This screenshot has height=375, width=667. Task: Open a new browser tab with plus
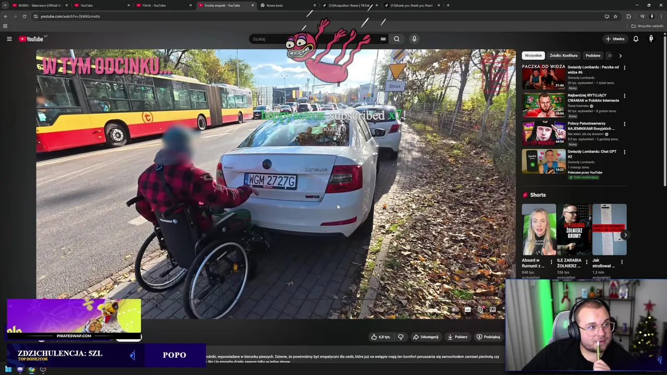(x=448, y=5)
